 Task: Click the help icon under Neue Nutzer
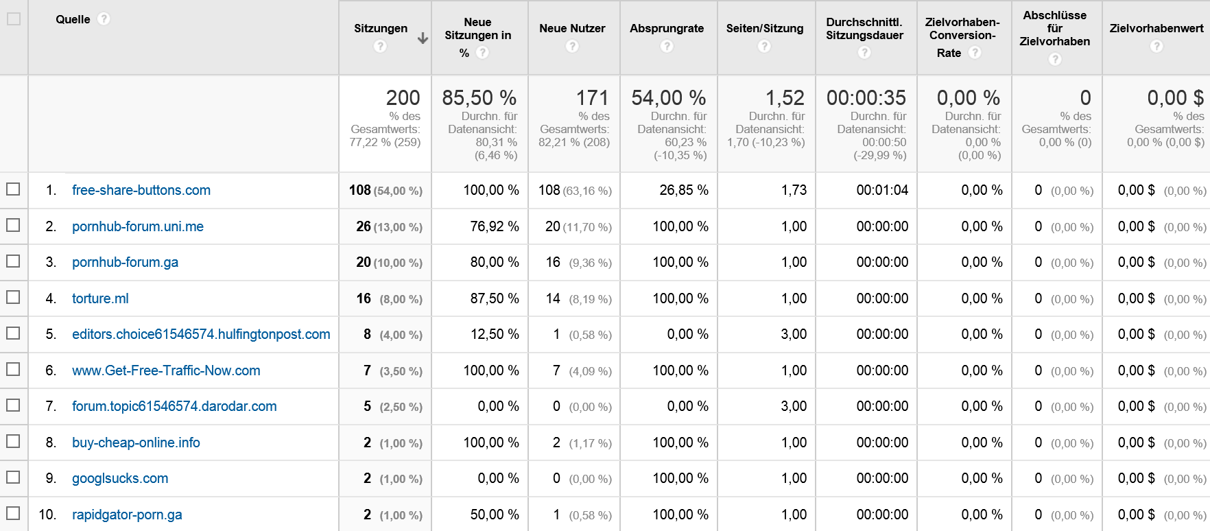572,47
